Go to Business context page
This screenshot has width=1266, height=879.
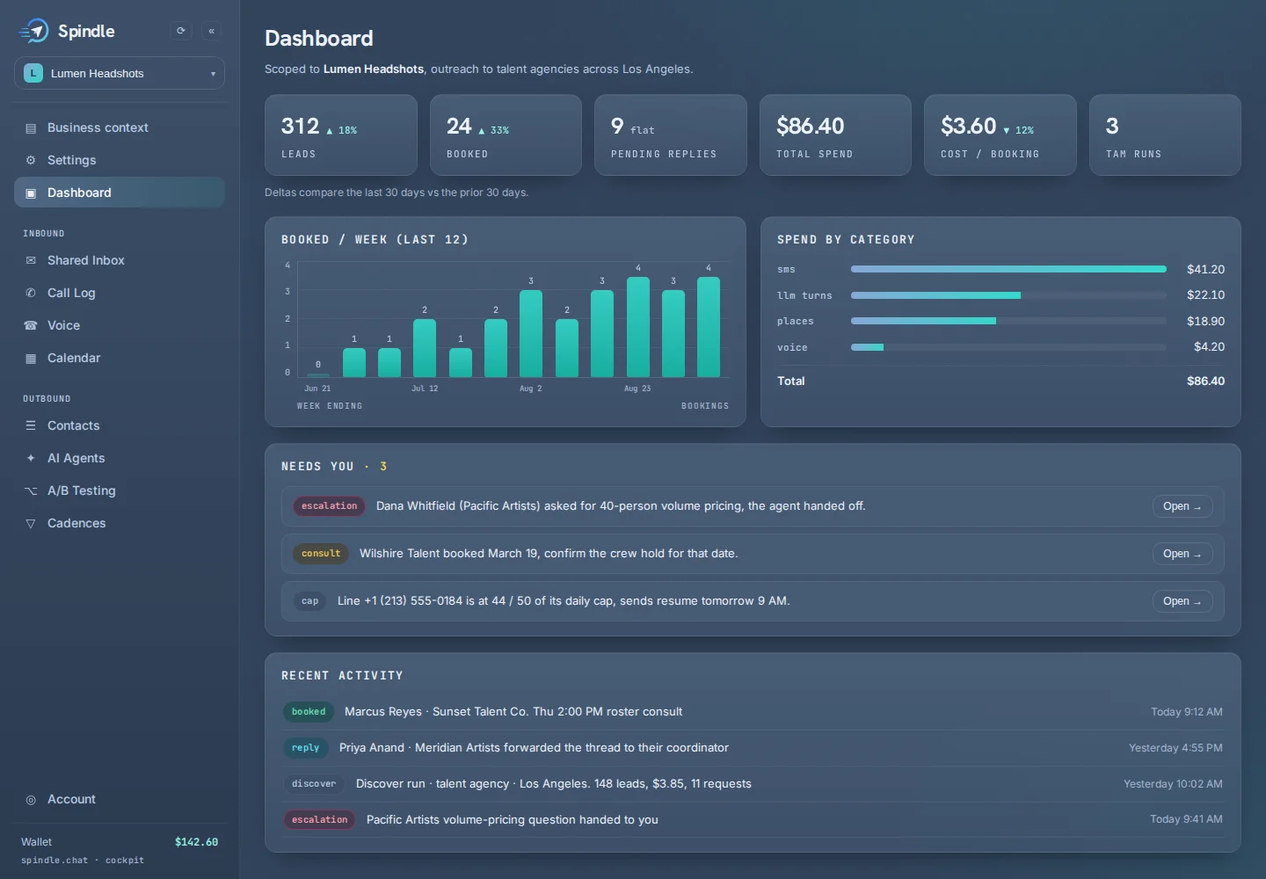point(120,127)
